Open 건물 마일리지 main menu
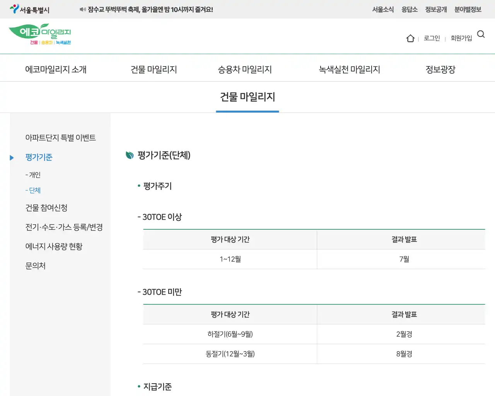 154,70
